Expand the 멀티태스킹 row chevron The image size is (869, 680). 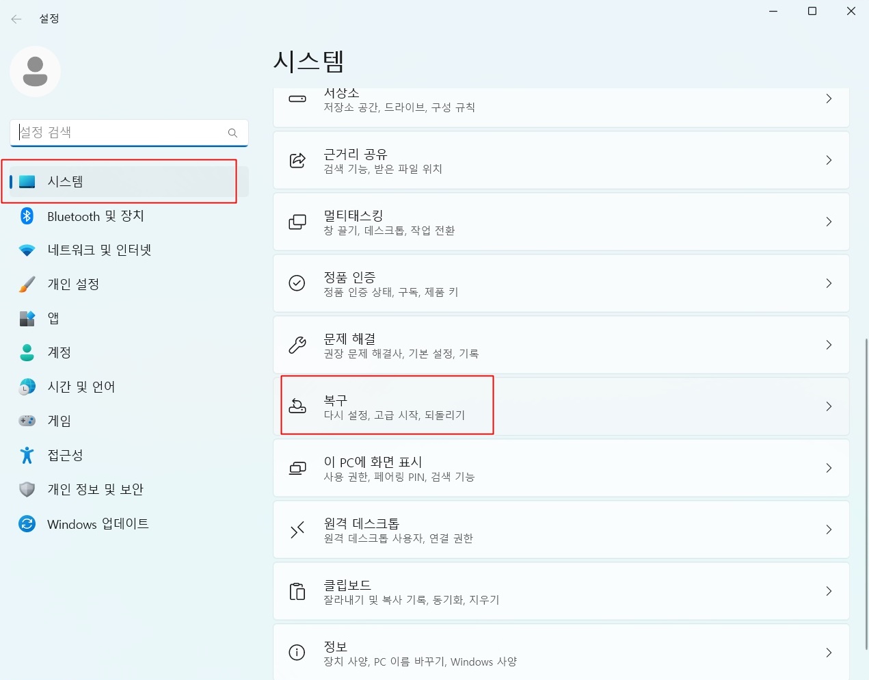(829, 222)
